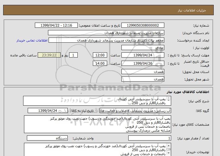The height and width of the screenshot is (156, 220).
Task: Click the label اولویت نیاز
Action: (x=201, y=48)
